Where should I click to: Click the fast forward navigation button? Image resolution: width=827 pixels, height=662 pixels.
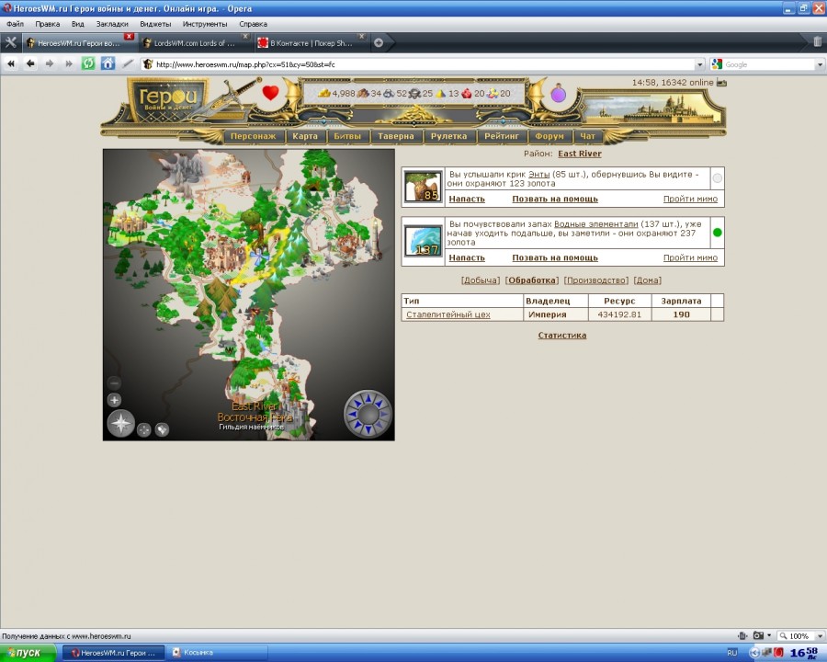click(x=69, y=63)
